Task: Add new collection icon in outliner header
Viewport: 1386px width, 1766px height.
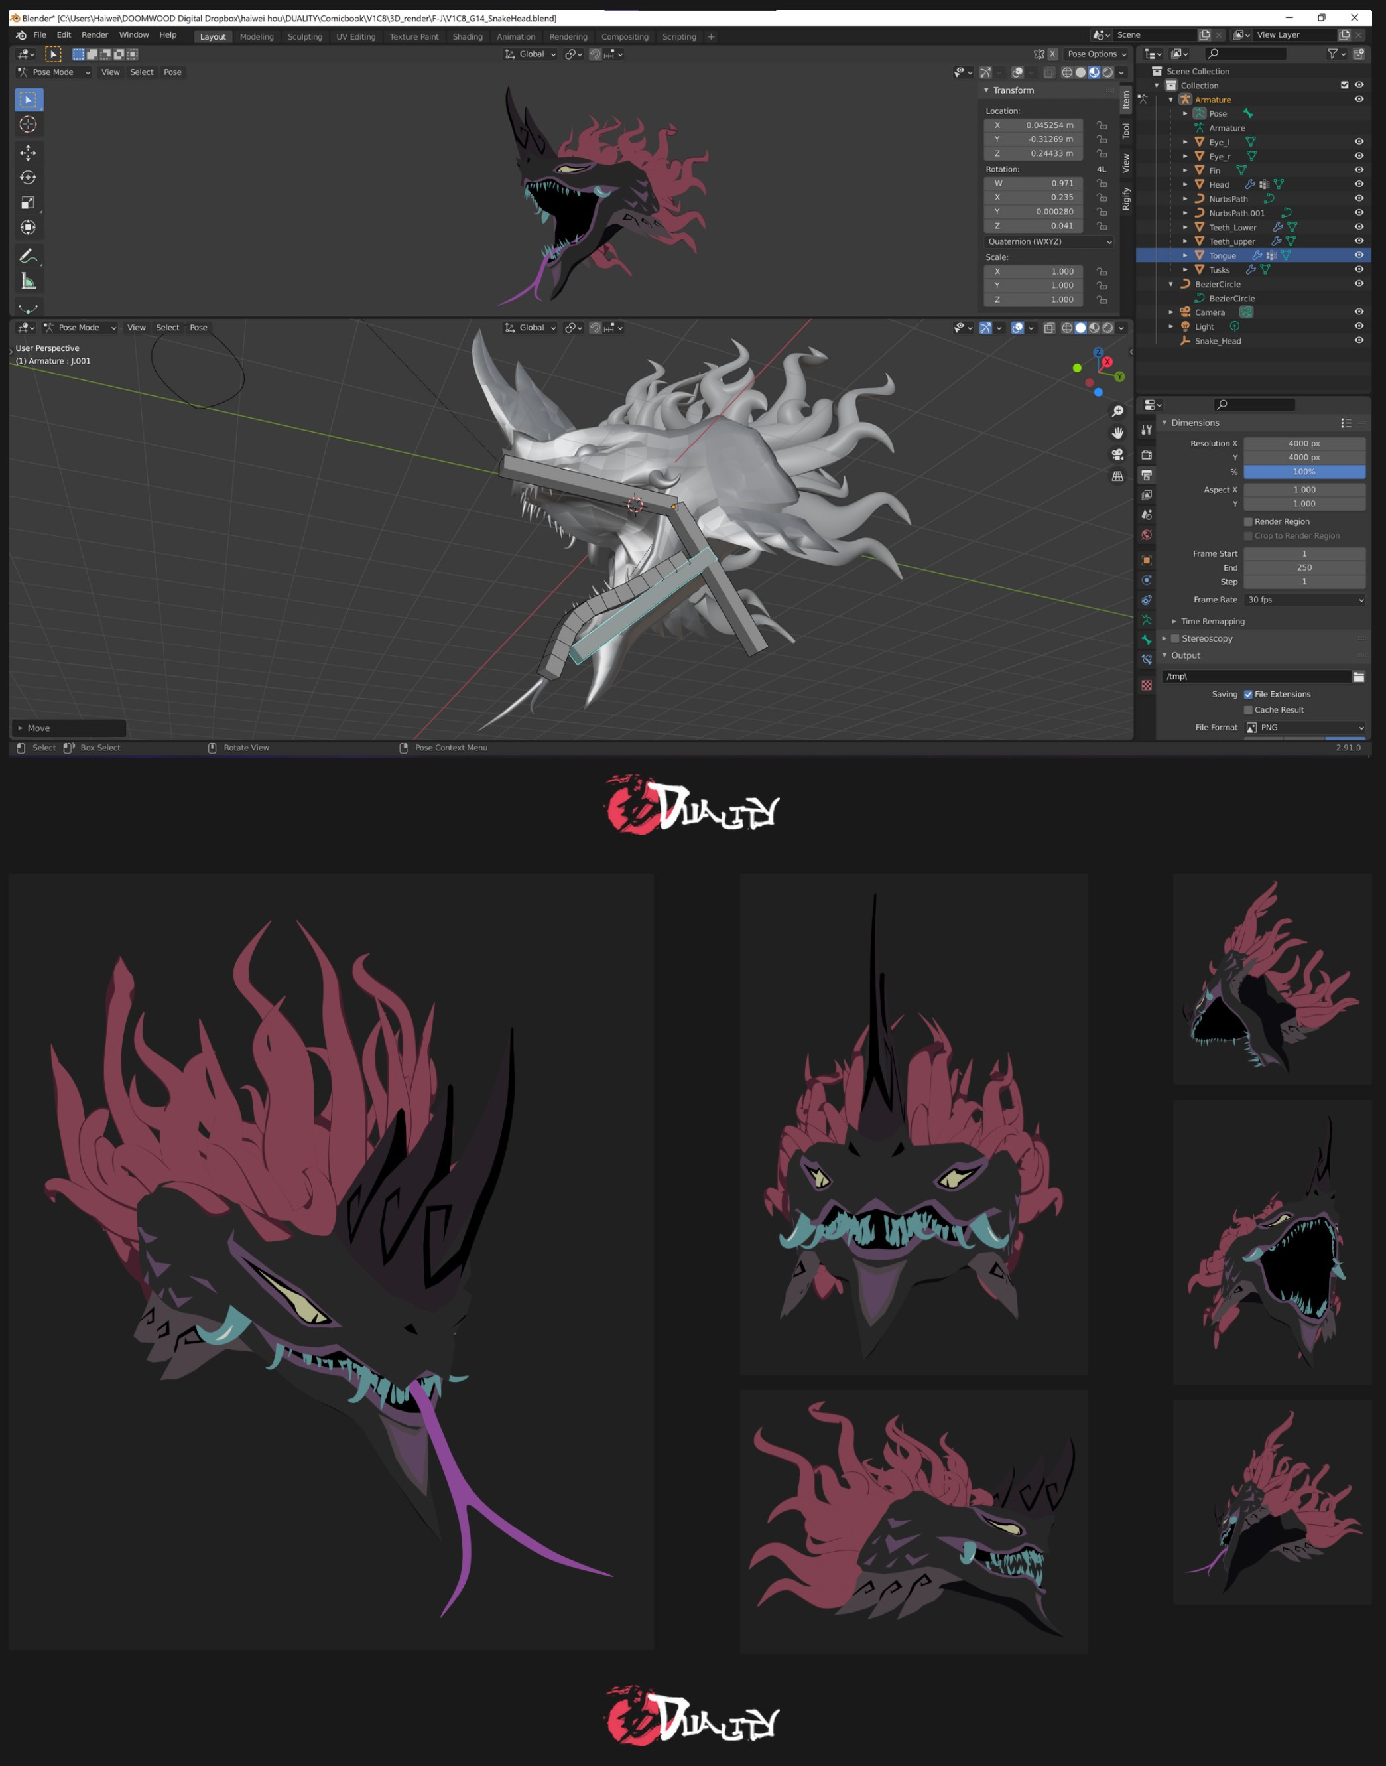Action: (1358, 54)
